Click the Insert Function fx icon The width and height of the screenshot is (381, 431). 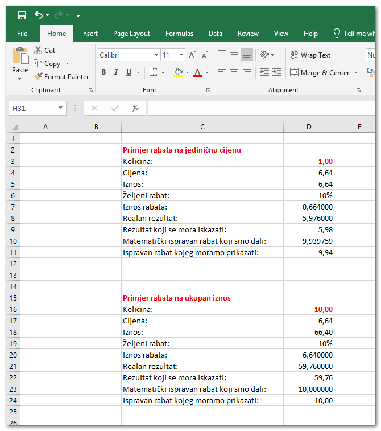(x=135, y=108)
